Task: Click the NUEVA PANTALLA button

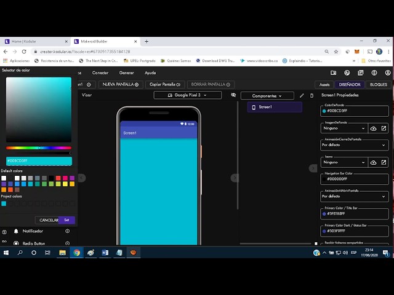Action: (121, 85)
